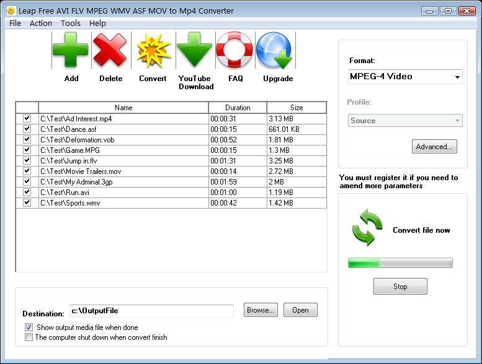The width and height of the screenshot is (482, 364).
Task: Click the 00:01:00 duration cell
Action: (x=238, y=193)
